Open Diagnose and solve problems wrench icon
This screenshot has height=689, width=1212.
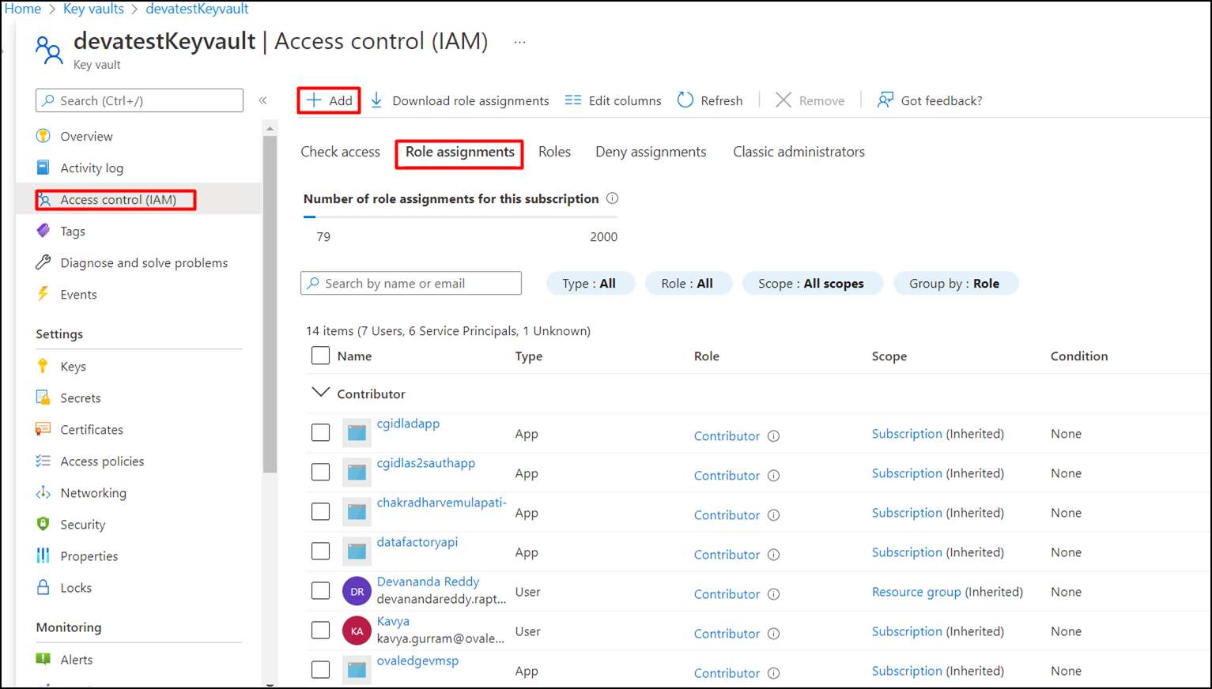[x=43, y=262]
